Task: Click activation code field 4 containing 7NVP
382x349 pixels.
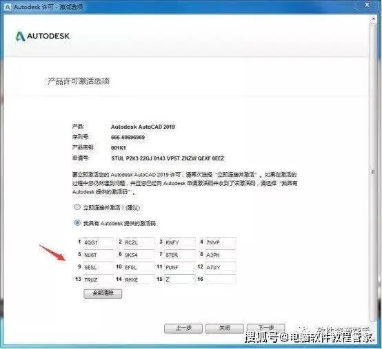Action: [x=221, y=242]
